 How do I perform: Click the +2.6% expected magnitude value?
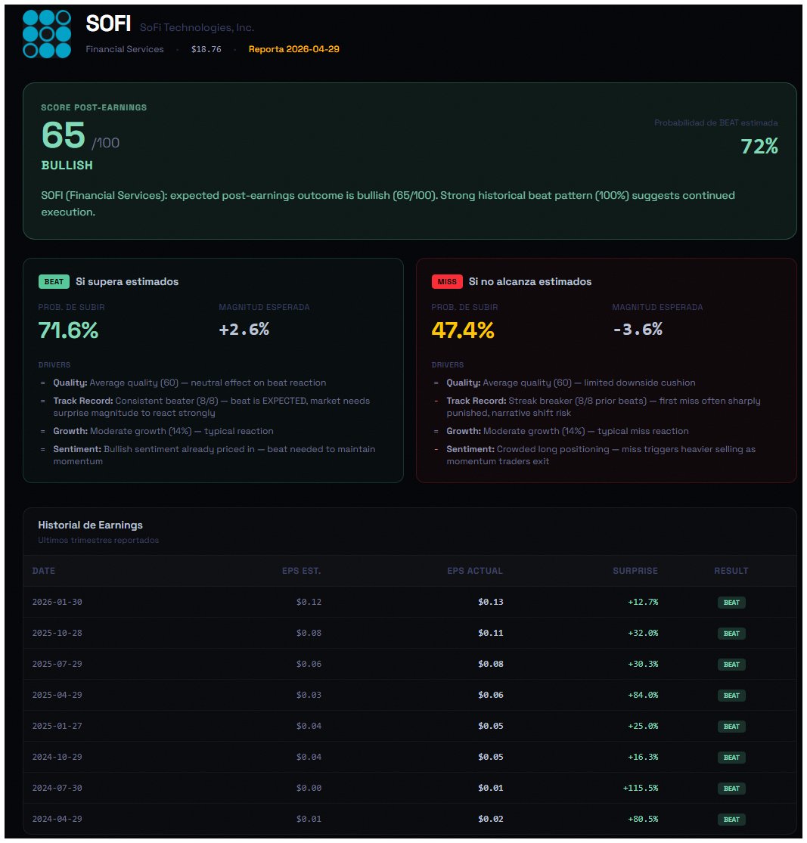(244, 329)
